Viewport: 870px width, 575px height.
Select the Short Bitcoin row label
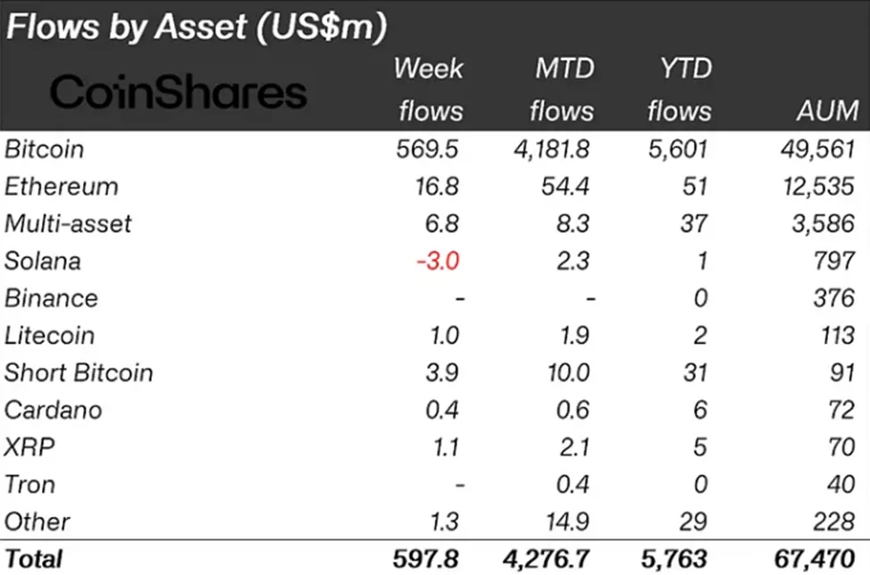click(79, 373)
